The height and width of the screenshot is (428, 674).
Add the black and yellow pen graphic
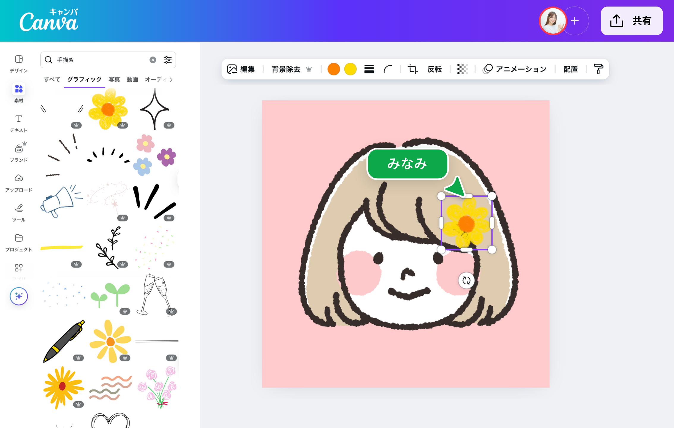pyautogui.click(x=64, y=341)
